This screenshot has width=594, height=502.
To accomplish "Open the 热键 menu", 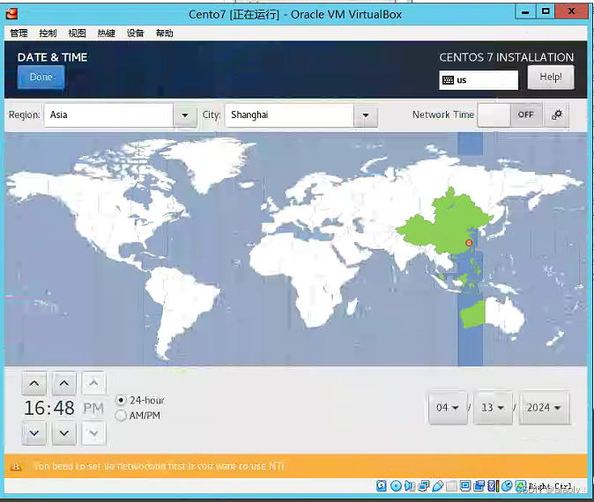I will (x=106, y=33).
